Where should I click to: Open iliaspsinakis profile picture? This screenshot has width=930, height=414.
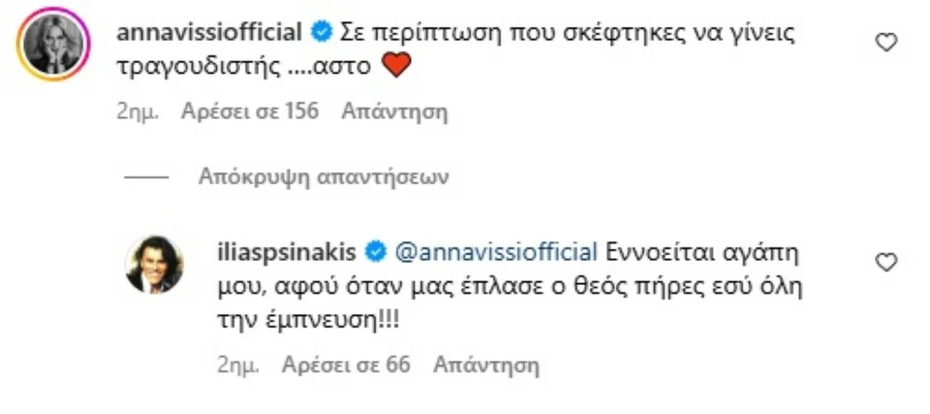pyautogui.click(x=155, y=264)
